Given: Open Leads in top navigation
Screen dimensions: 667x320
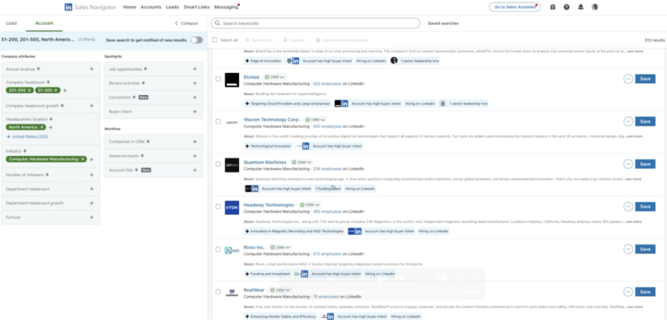Looking at the screenshot, I should pyautogui.click(x=172, y=7).
